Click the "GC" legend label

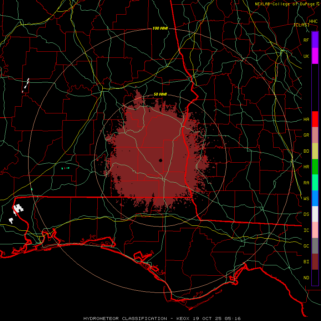[x=306, y=246]
